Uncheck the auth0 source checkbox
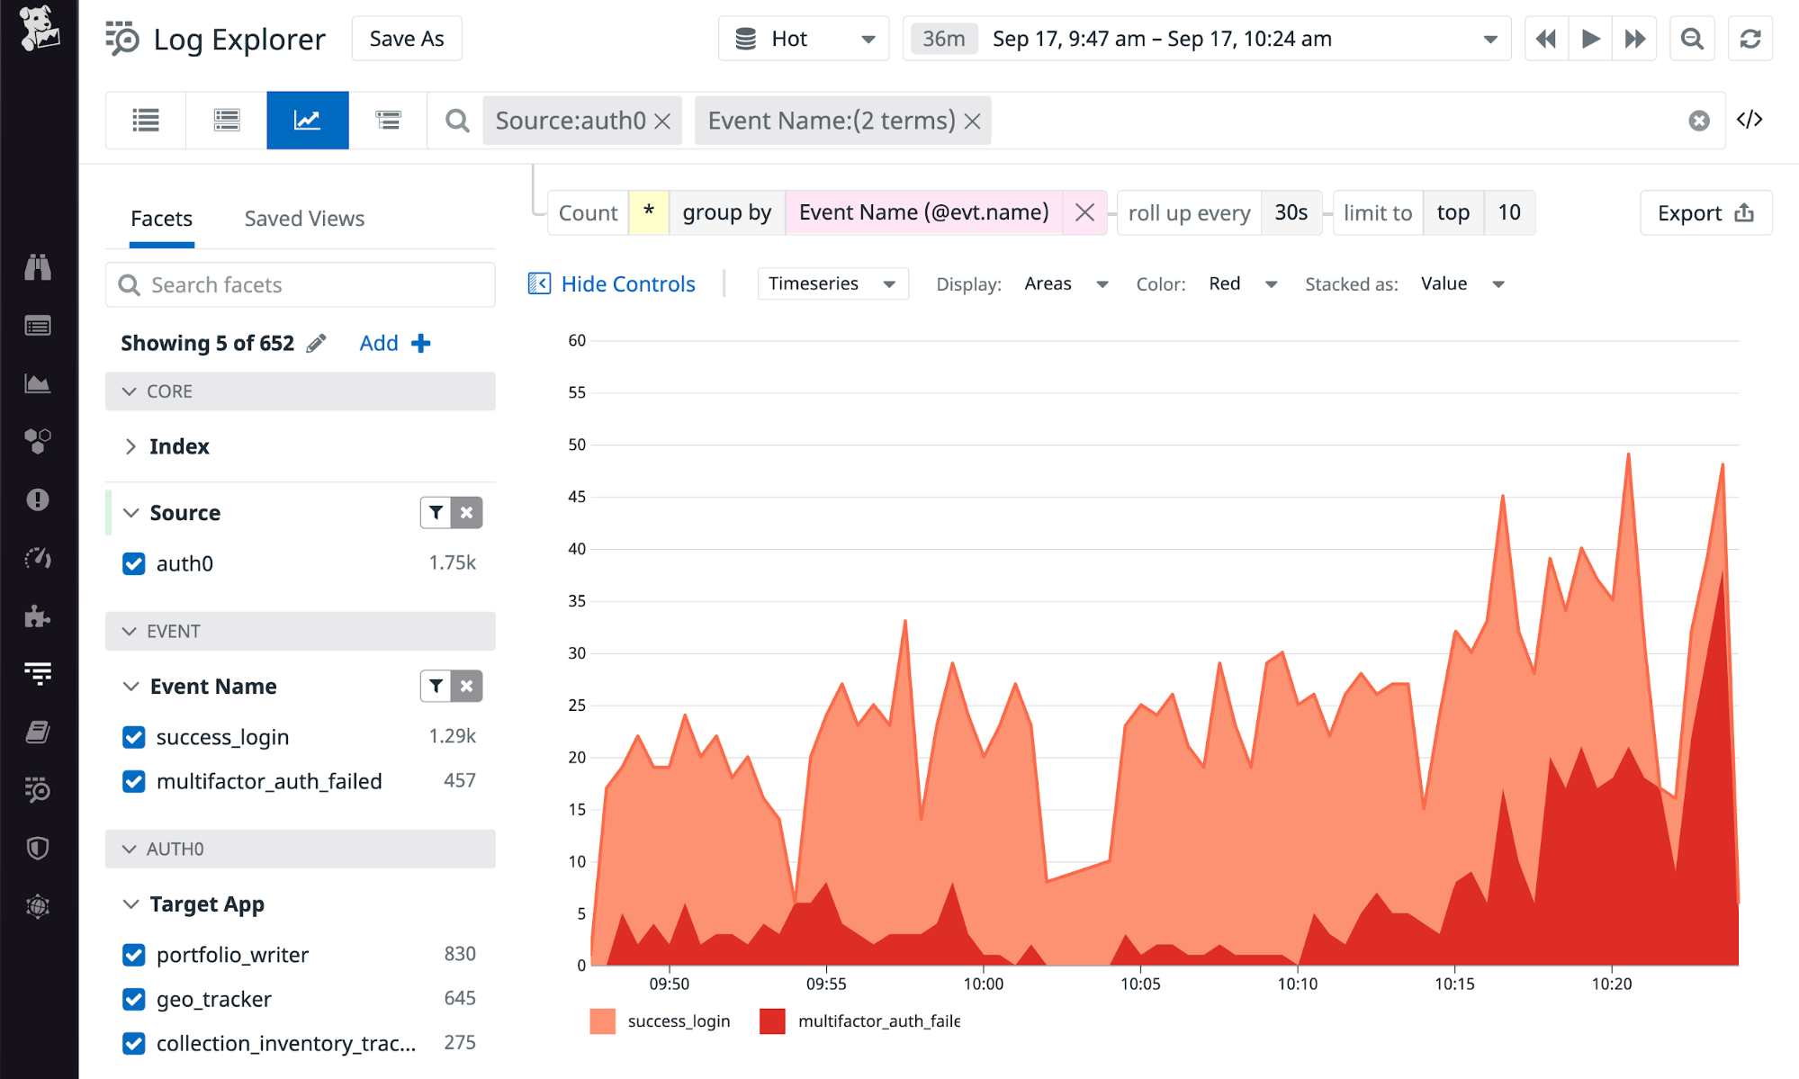Image resolution: width=1799 pixels, height=1079 pixels. click(133, 563)
